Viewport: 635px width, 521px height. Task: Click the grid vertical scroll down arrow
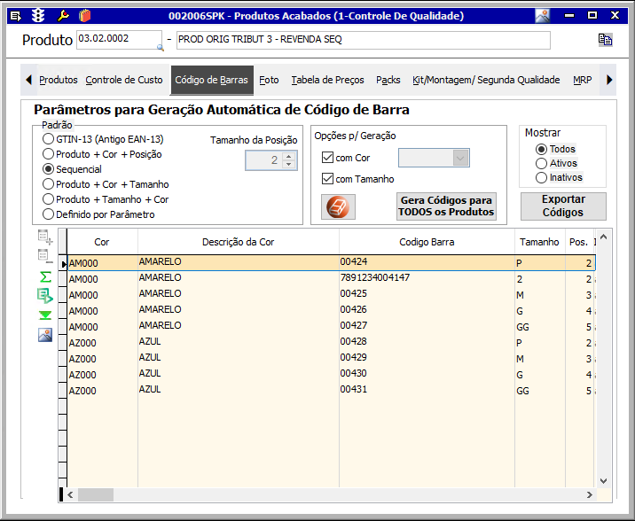pos(603,481)
